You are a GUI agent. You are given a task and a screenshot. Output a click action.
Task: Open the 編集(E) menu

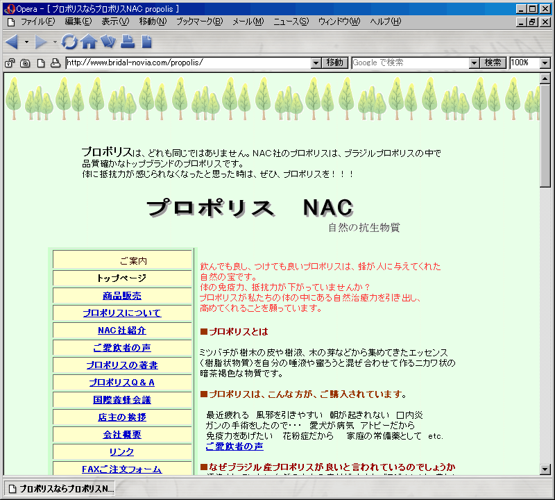78,22
